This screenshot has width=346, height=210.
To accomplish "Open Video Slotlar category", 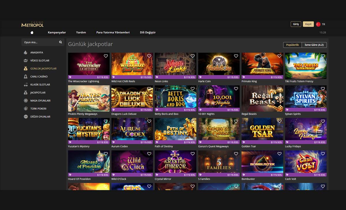I will [40, 61].
